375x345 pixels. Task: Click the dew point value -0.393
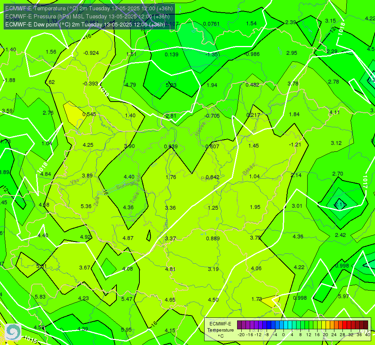pyautogui.click(x=90, y=84)
